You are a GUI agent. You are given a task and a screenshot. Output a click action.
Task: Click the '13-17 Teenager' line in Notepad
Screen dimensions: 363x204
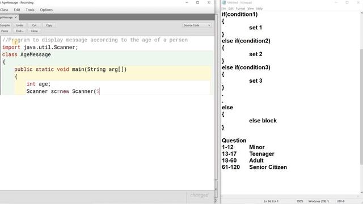248,154
